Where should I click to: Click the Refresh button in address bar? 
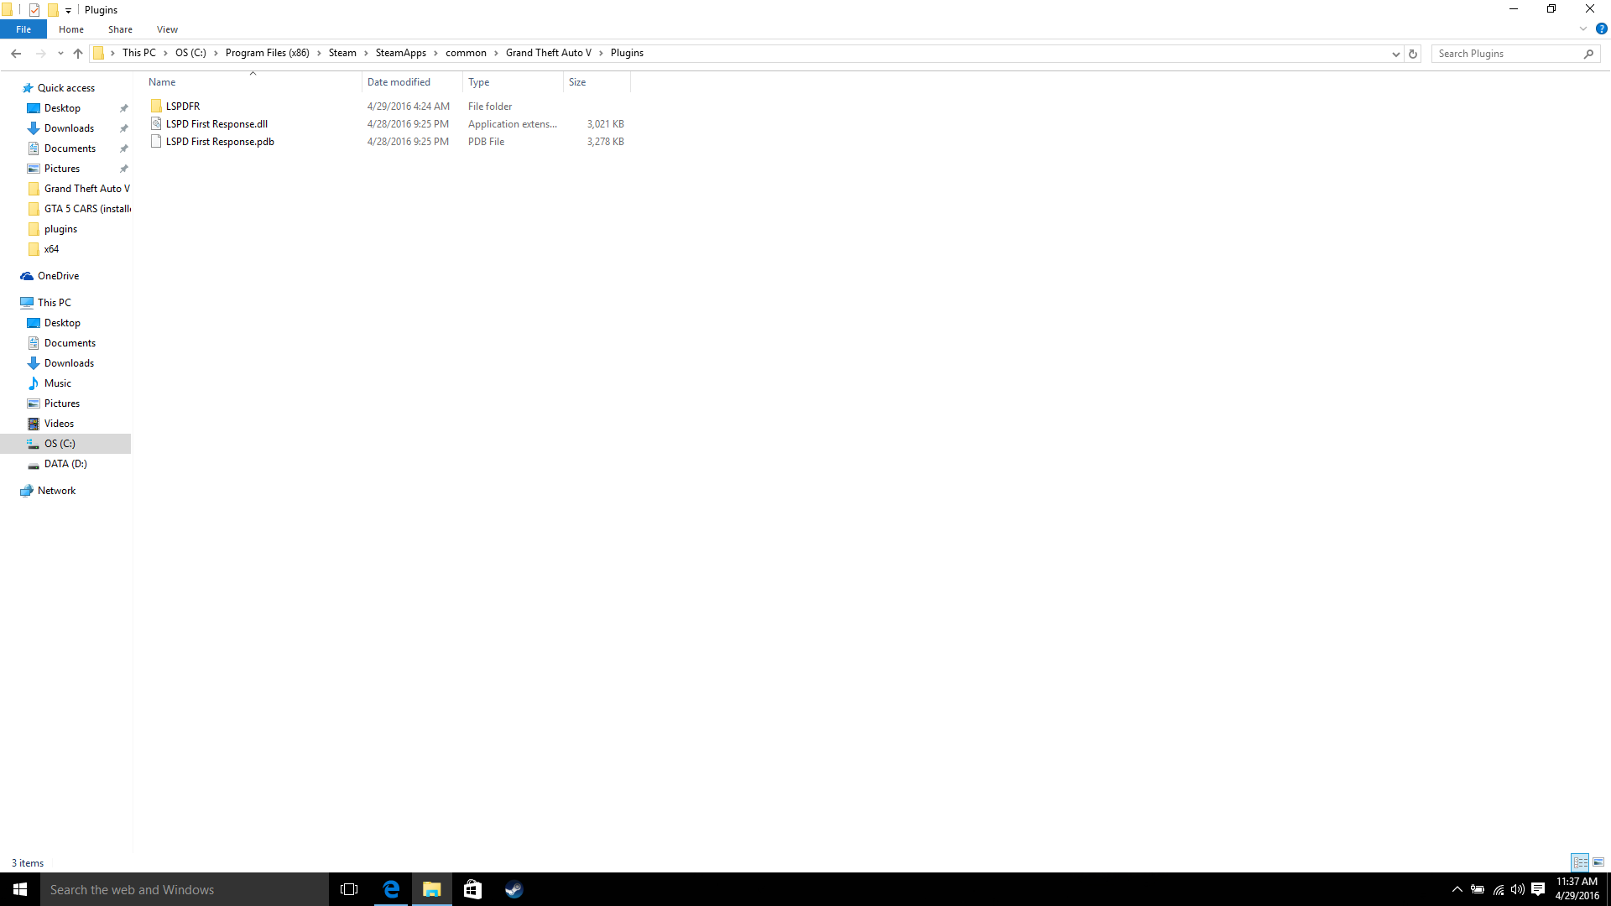pyautogui.click(x=1413, y=54)
